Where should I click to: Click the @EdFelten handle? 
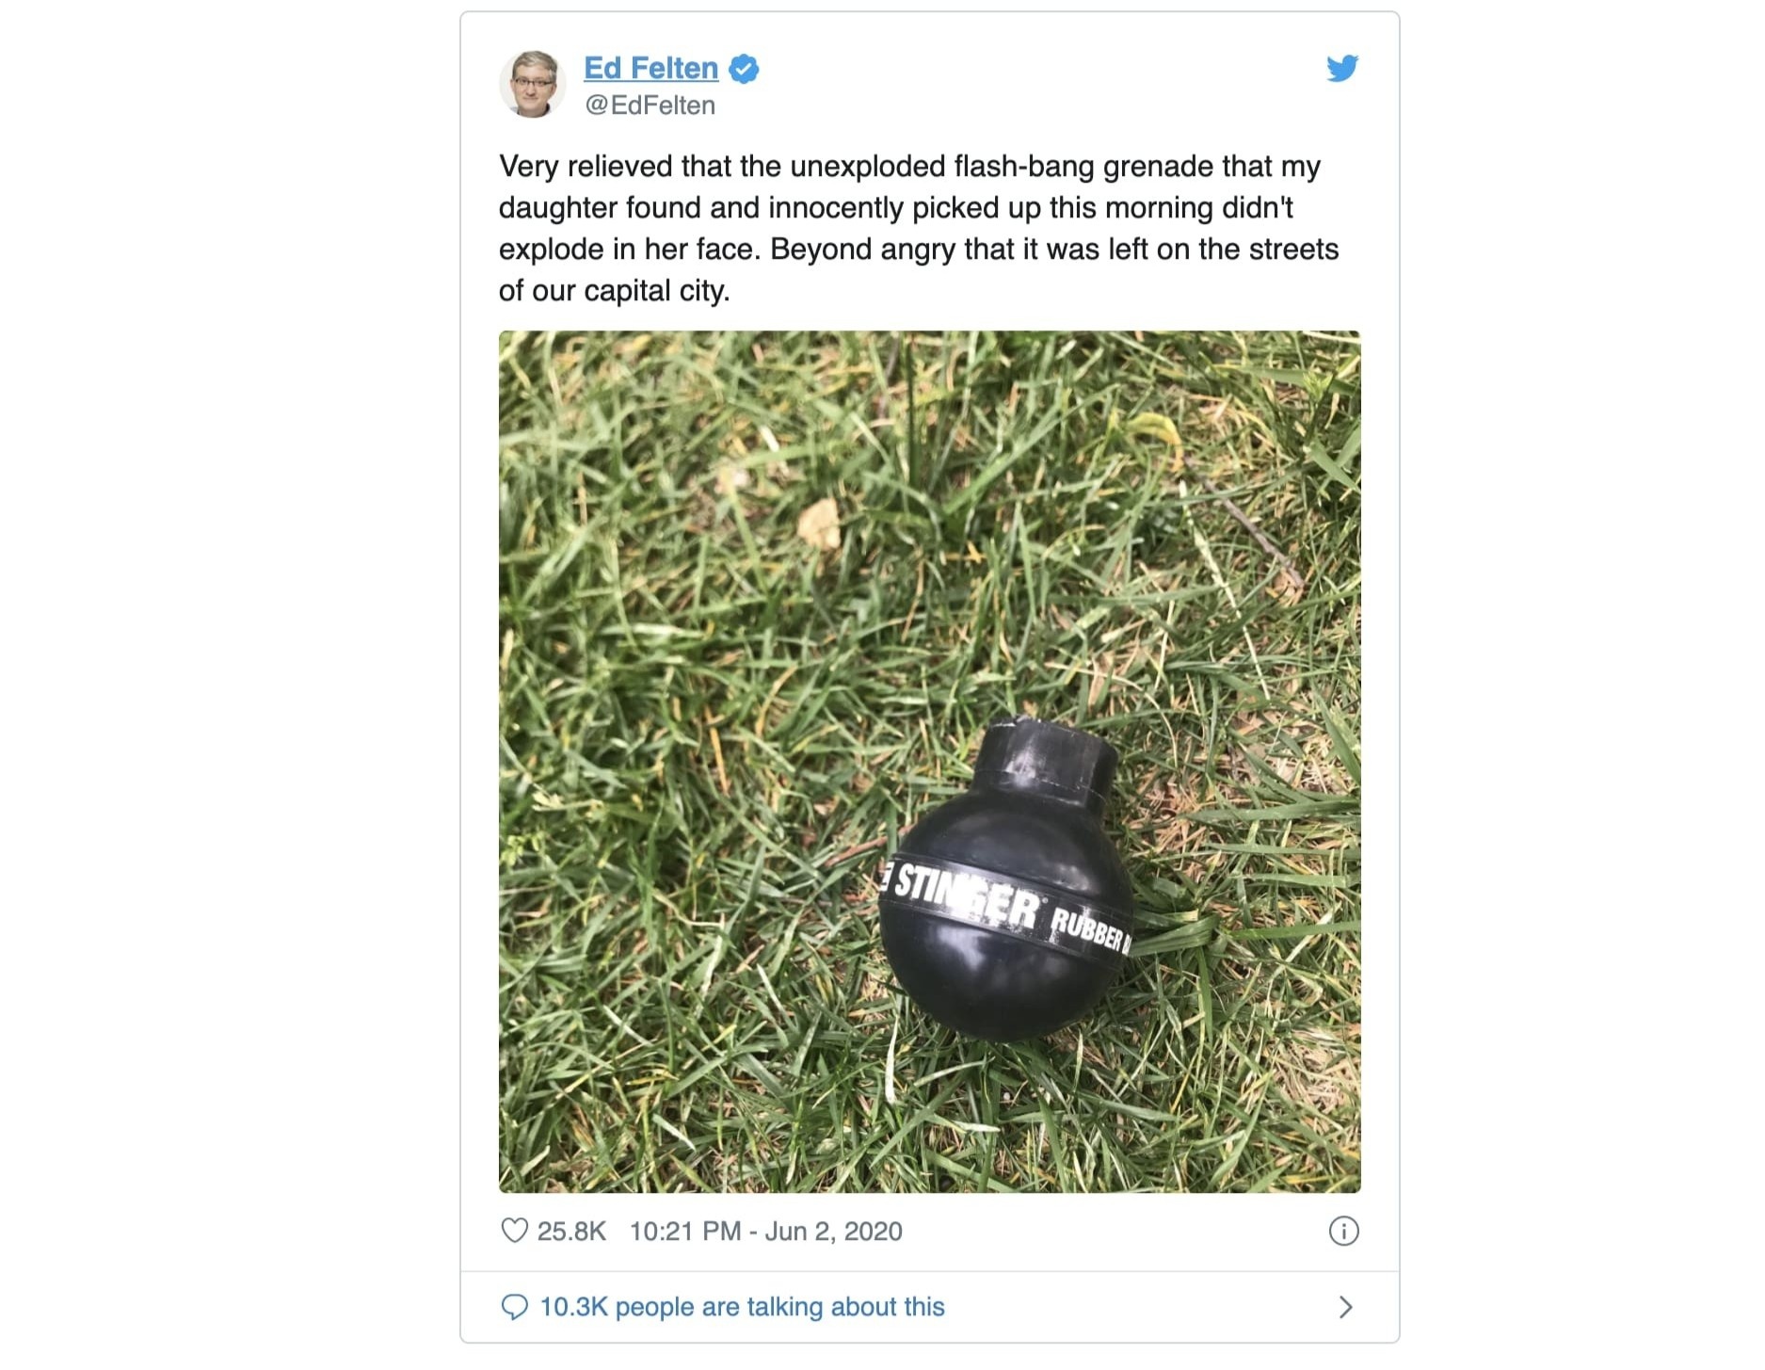click(650, 105)
